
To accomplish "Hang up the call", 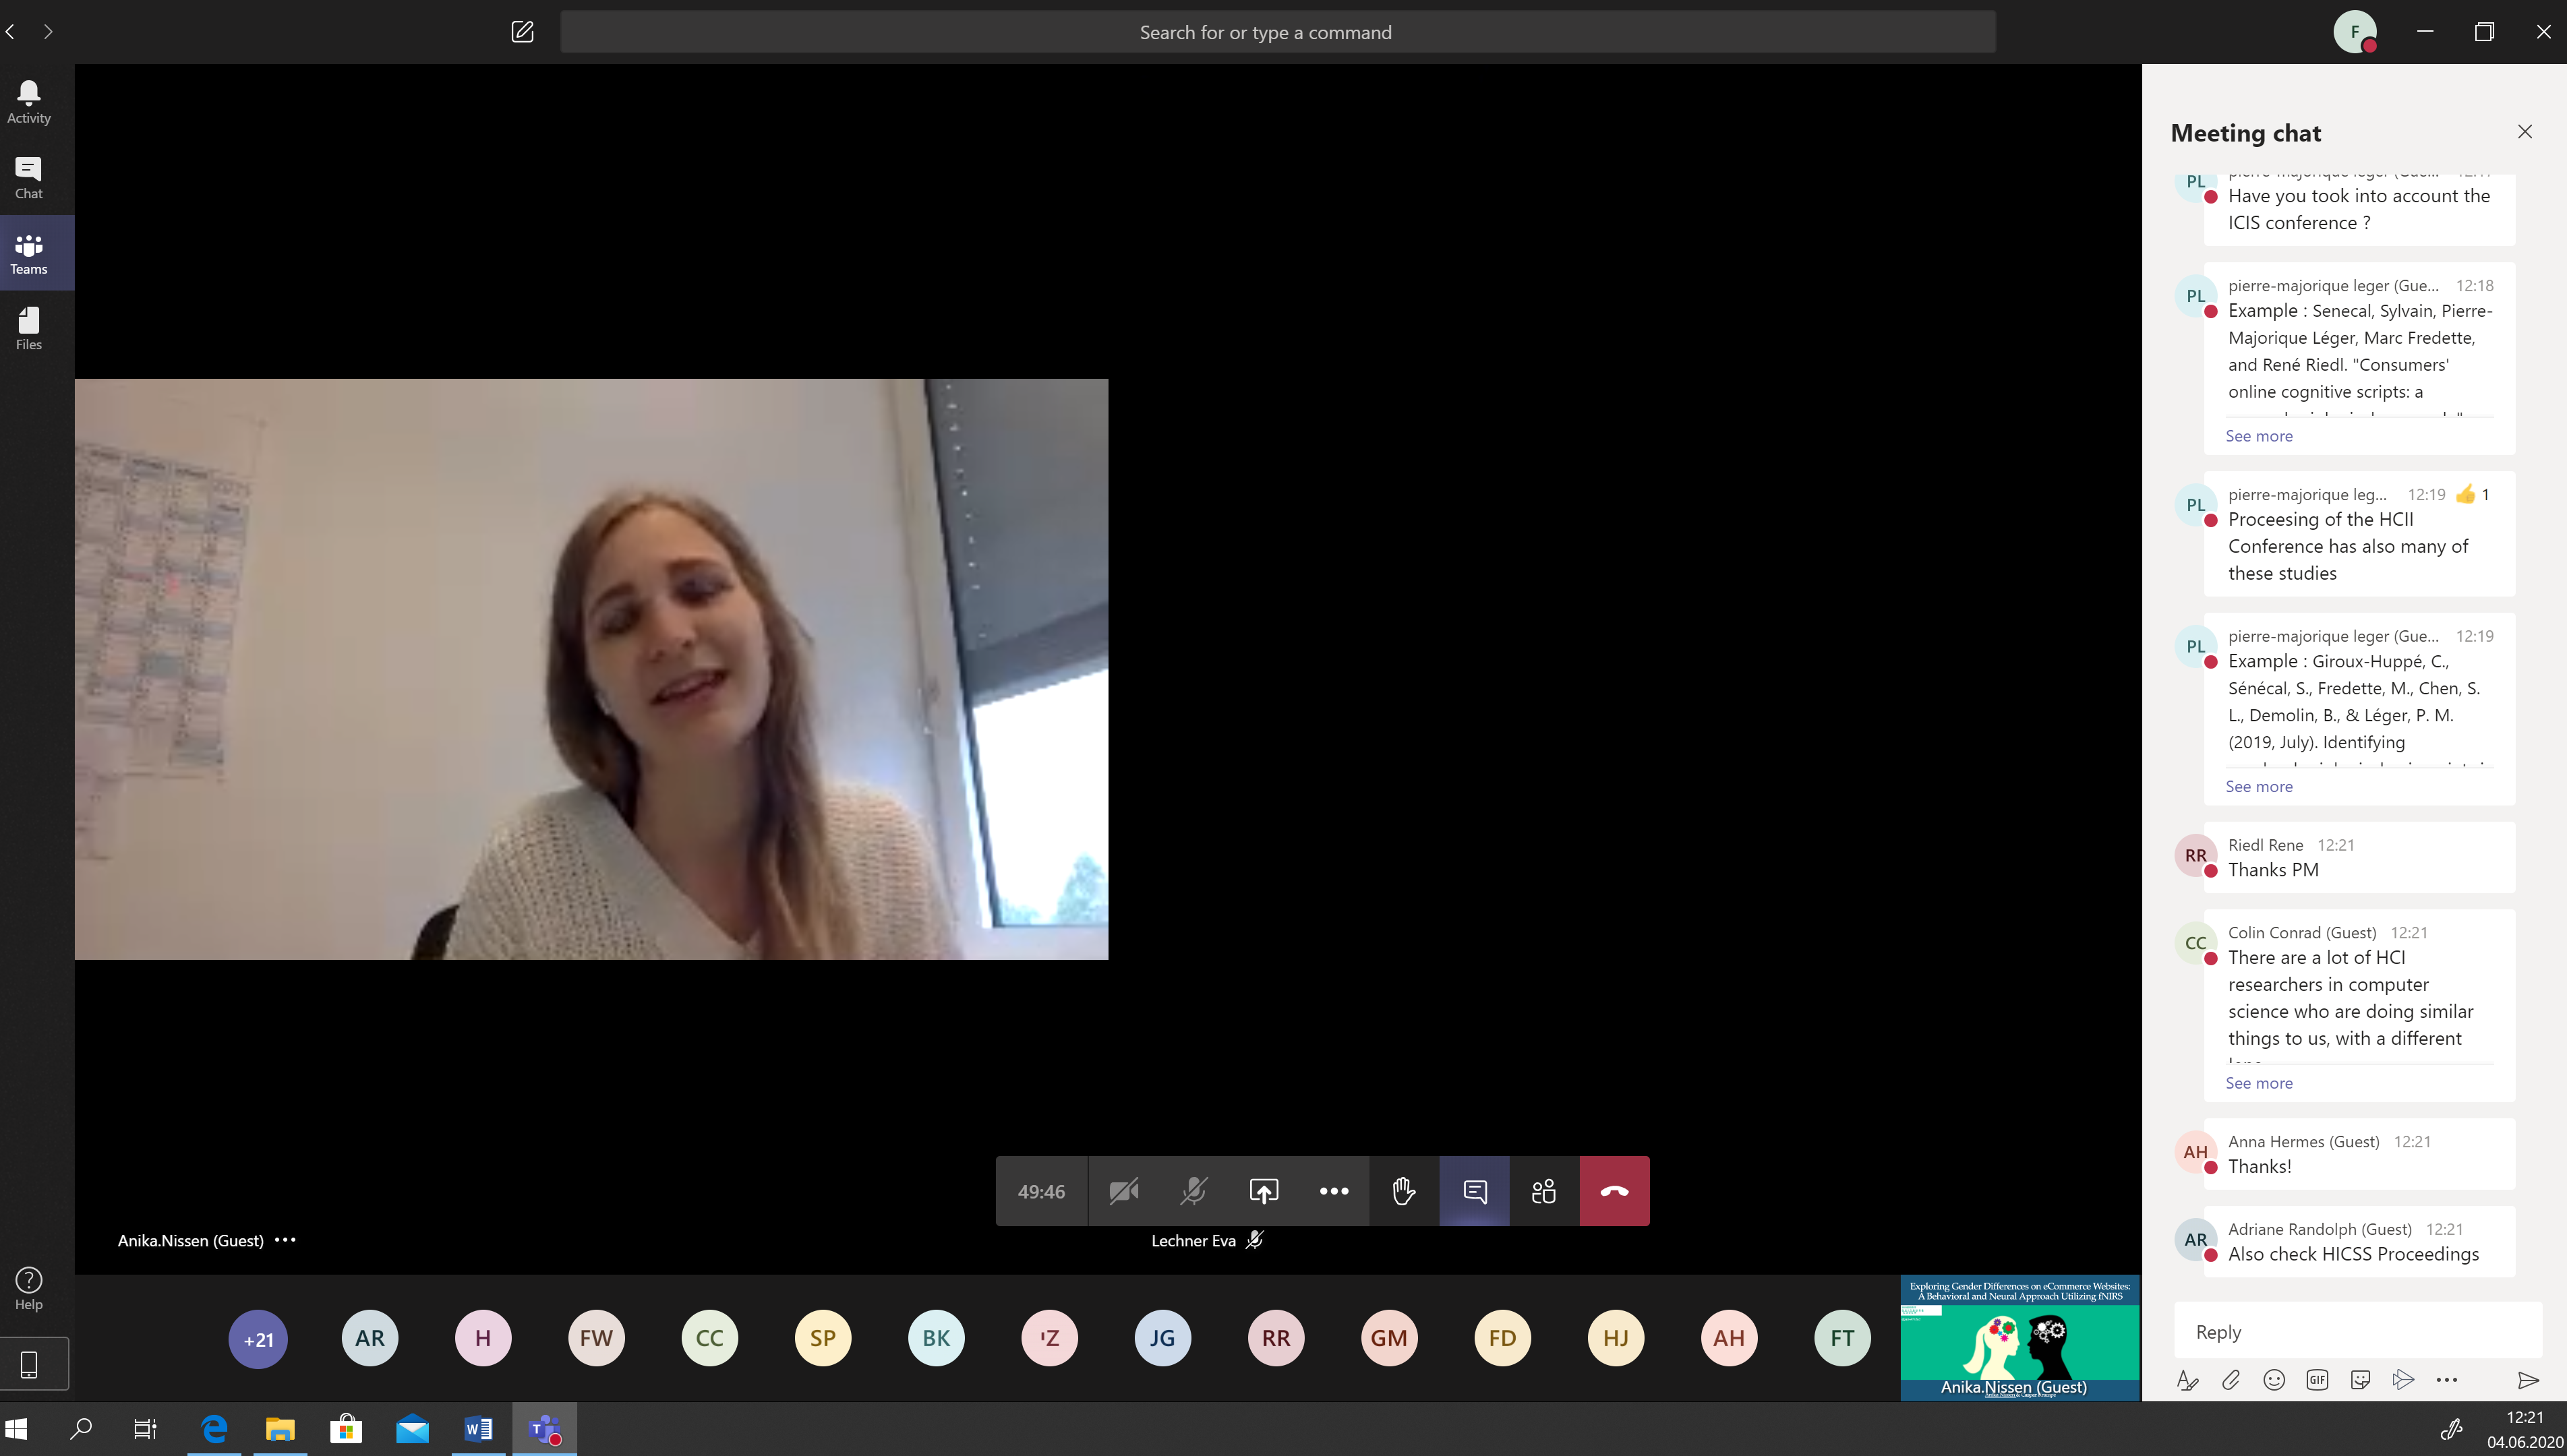I will tap(1614, 1191).
